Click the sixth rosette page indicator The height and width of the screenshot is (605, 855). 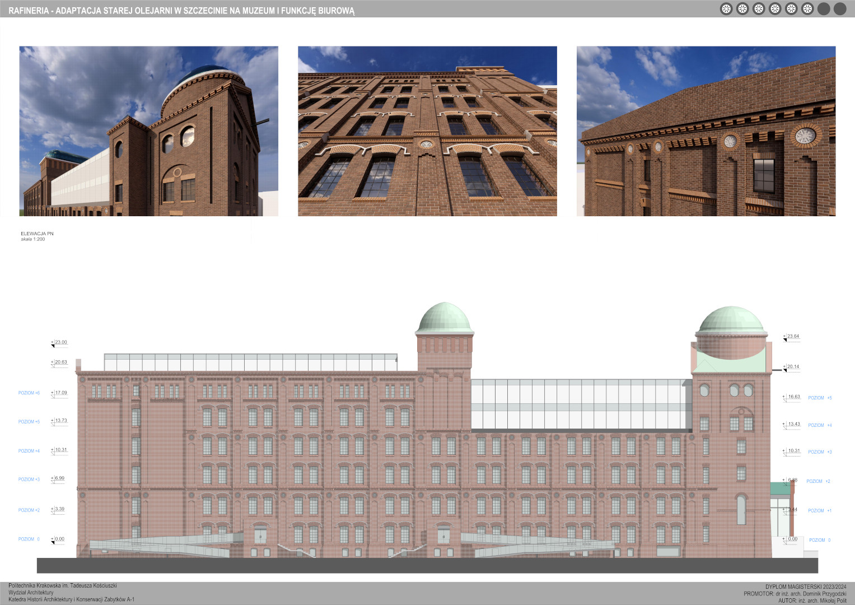(807, 9)
